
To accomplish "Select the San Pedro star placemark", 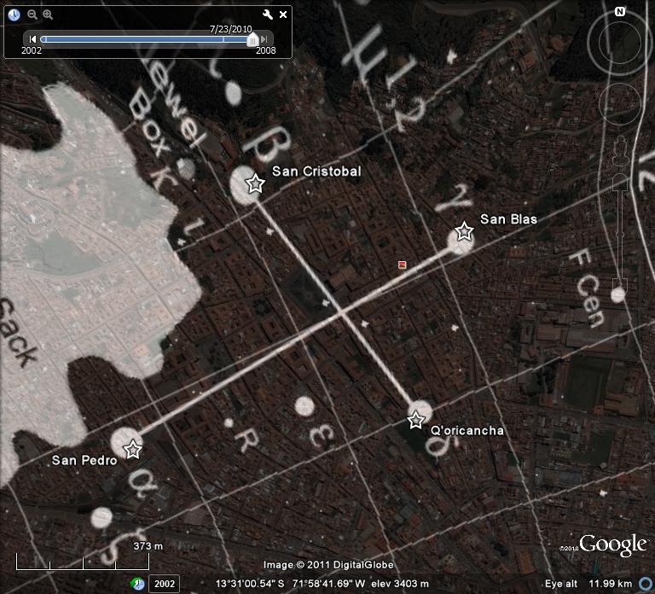I will tap(132, 449).
